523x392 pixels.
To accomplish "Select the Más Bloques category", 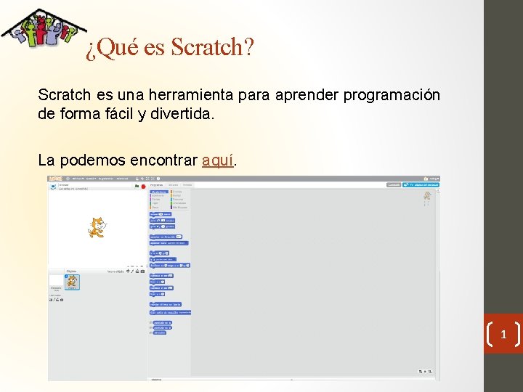I will (180, 208).
